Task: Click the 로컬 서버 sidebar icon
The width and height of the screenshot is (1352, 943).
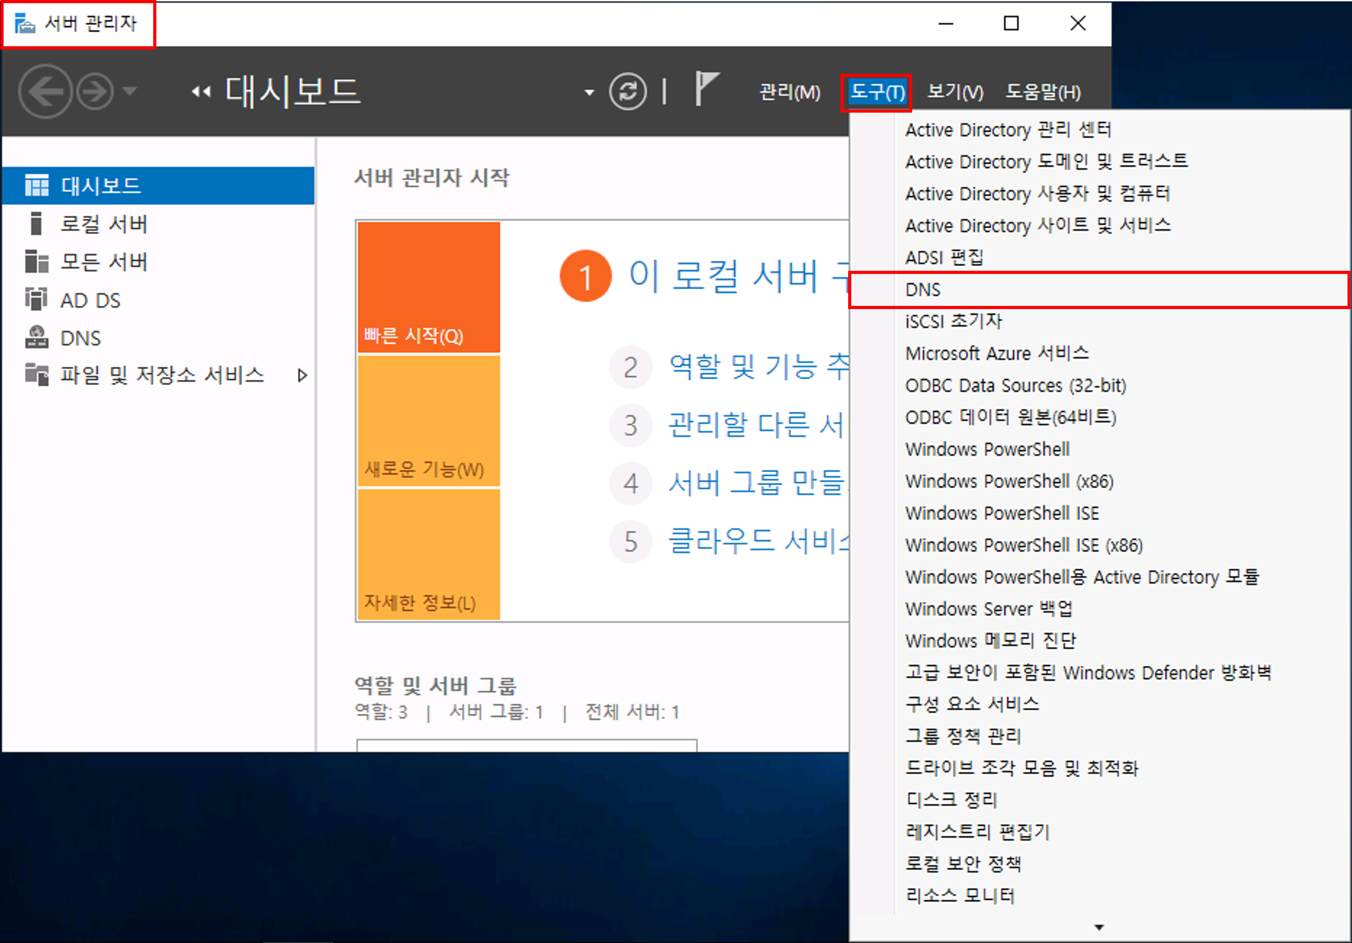Action: pos(36,224)
